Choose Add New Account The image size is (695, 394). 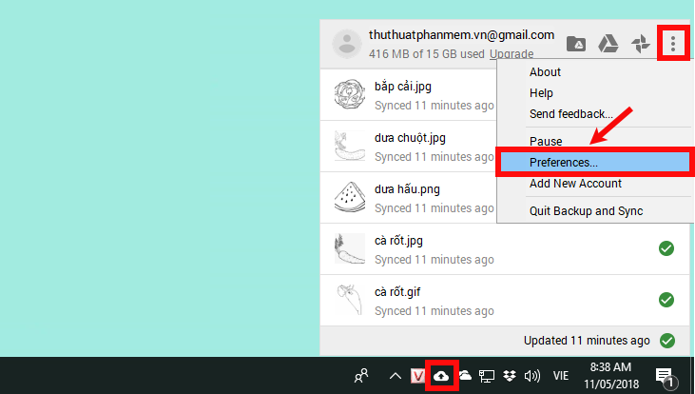coord(575,184)
